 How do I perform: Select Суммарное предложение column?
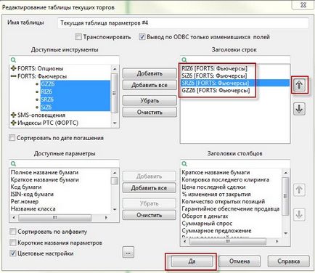click(x=216, y=230)
